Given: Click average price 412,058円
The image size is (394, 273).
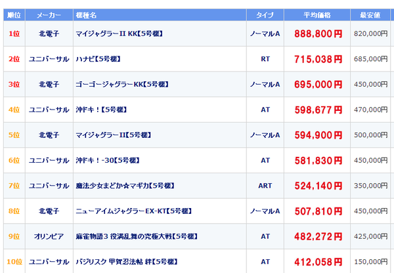Looking at the screenshot, I should [x=318, y=262].
